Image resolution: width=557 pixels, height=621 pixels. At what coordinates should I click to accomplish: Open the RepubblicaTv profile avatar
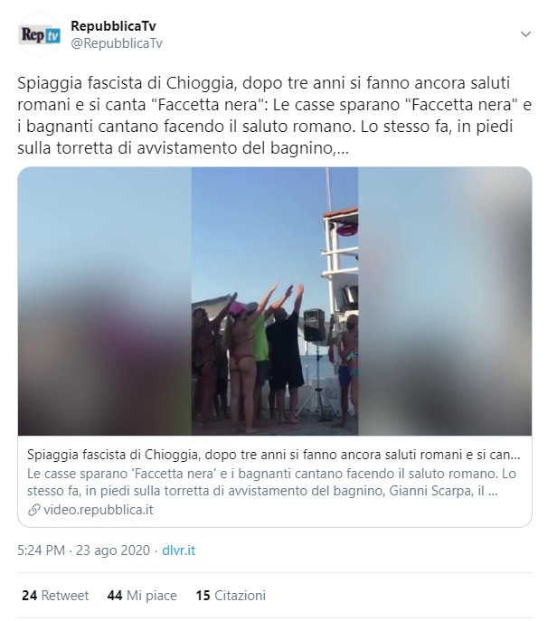39,34
